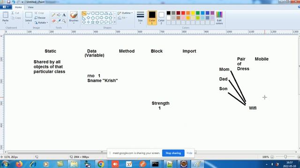
Task: Click the Crop button
Action: tap(39, 13)
